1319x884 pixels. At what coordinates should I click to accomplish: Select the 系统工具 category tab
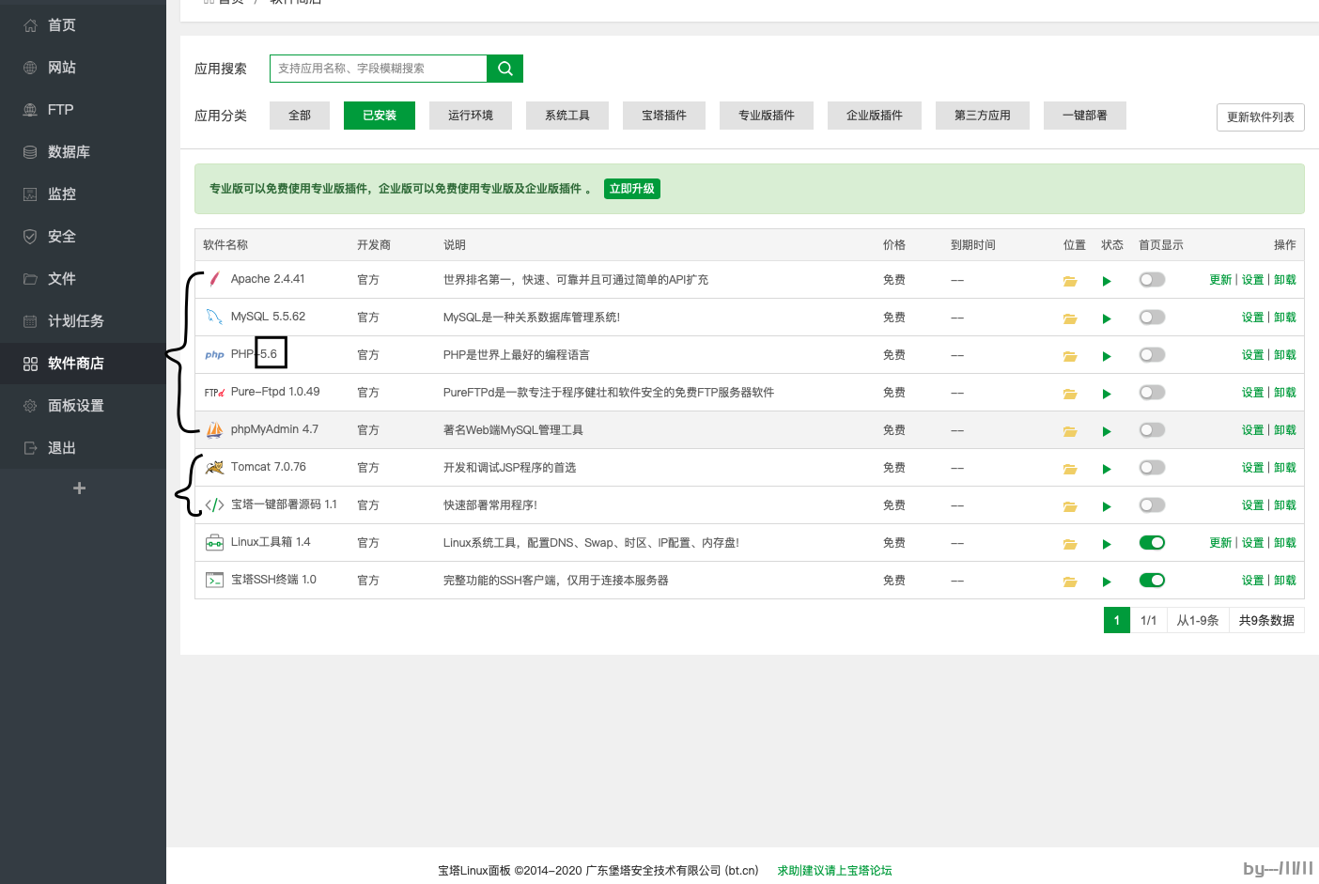567,116
